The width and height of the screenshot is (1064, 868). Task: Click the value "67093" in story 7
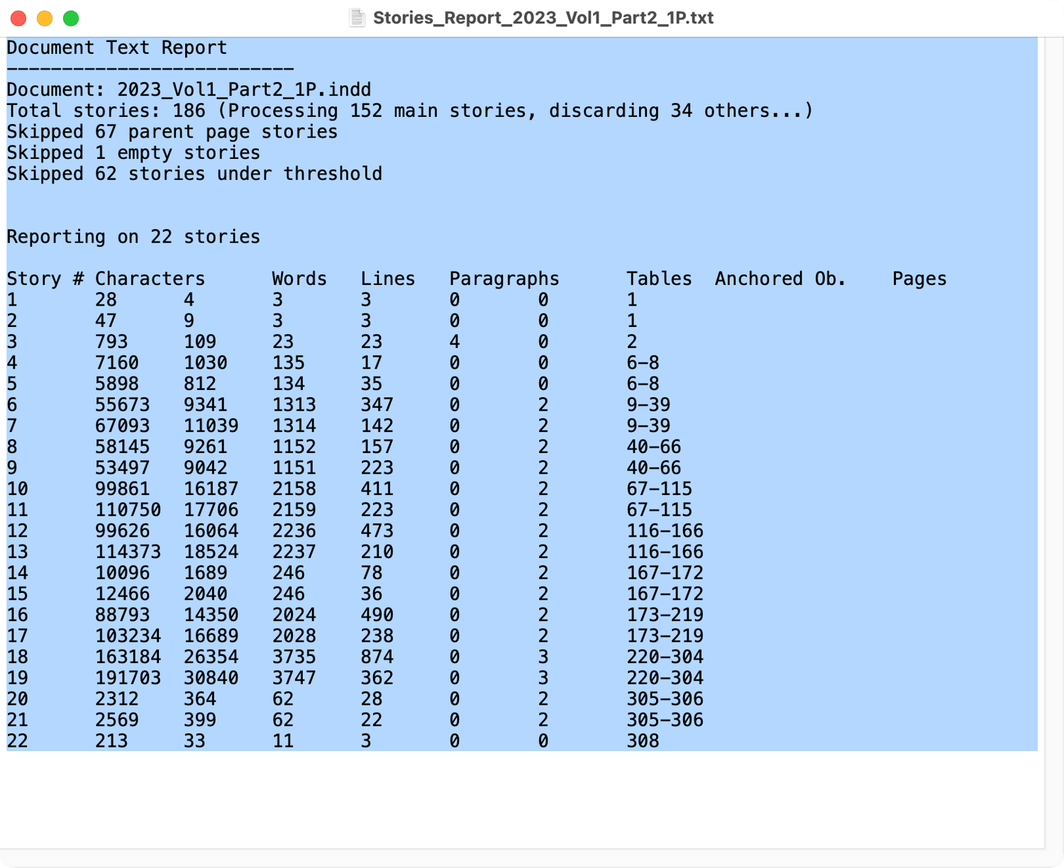(x=123, y=426)
